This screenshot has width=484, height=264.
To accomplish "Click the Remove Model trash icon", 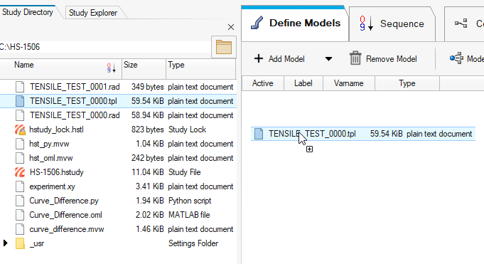I will click(355, 58).
